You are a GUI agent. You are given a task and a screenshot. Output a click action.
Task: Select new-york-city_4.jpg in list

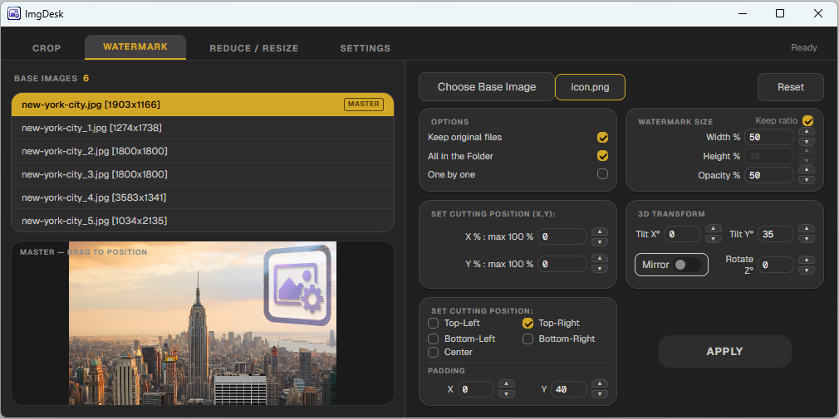pos(203,197)
